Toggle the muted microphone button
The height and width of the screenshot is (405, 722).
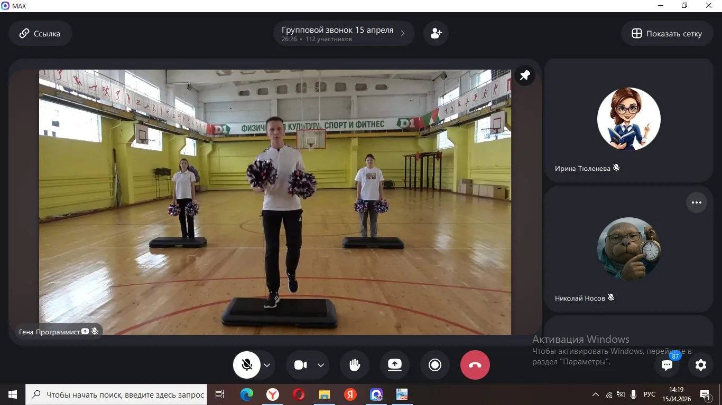[x=247, y=365]
